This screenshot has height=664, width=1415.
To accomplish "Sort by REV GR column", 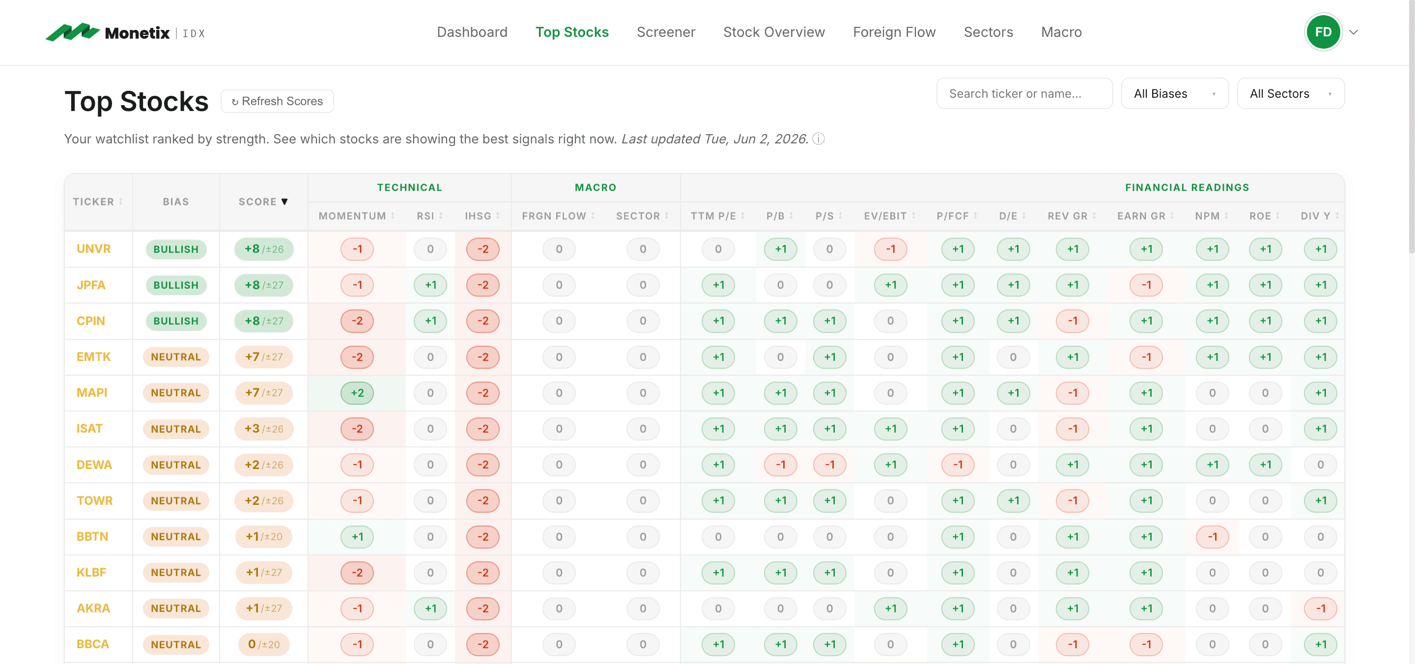I will tap(1072, 216).
